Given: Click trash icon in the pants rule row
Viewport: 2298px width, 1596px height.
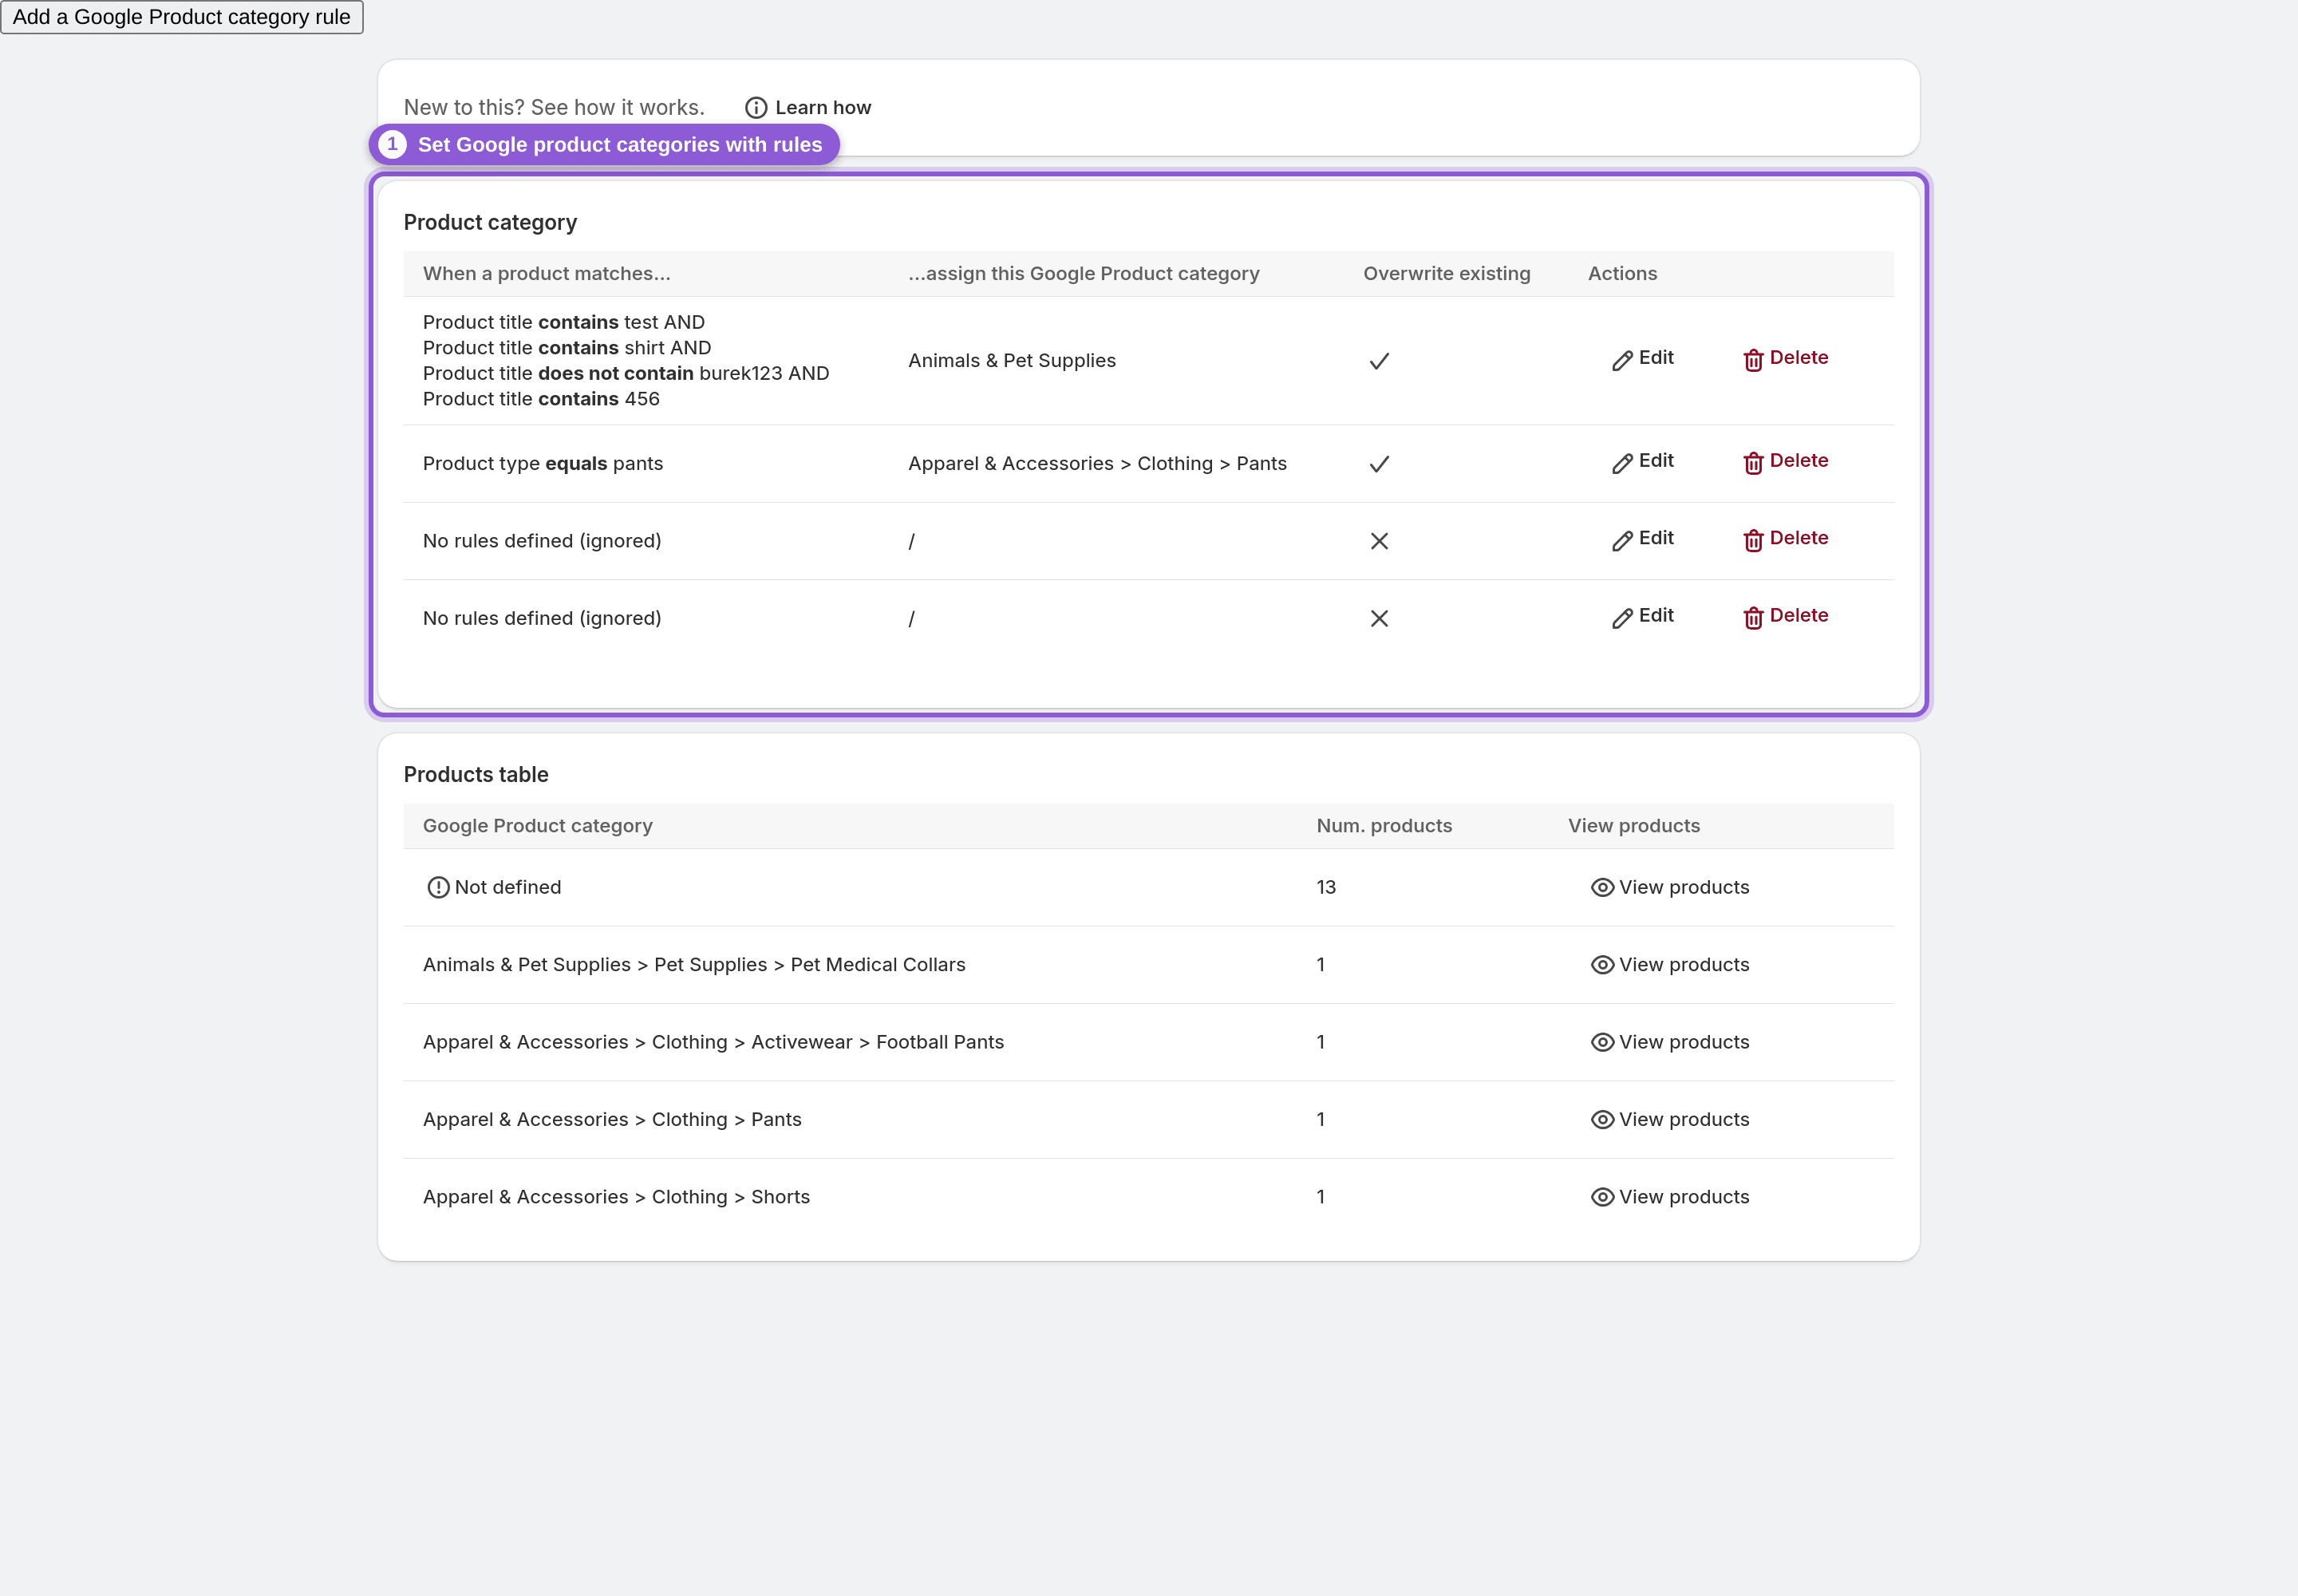Looking at the screenshot, I should [1753, 463].
